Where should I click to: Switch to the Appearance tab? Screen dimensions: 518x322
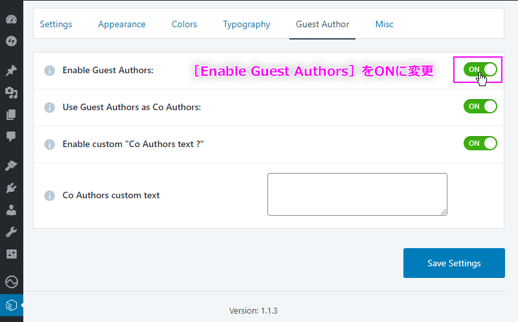122,24
